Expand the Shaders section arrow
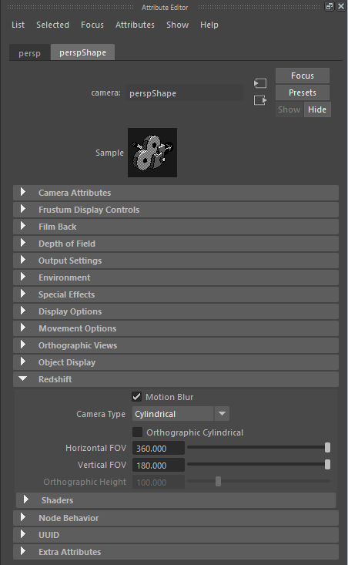This screenshot has width=348, height=565. coord(25,499)
